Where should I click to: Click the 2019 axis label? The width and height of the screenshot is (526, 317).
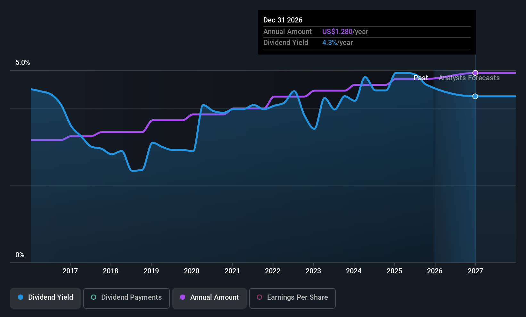tap(151, 271)
